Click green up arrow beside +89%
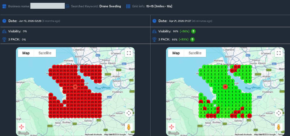This screenshot has width=290, height=136. click(192, 39)
